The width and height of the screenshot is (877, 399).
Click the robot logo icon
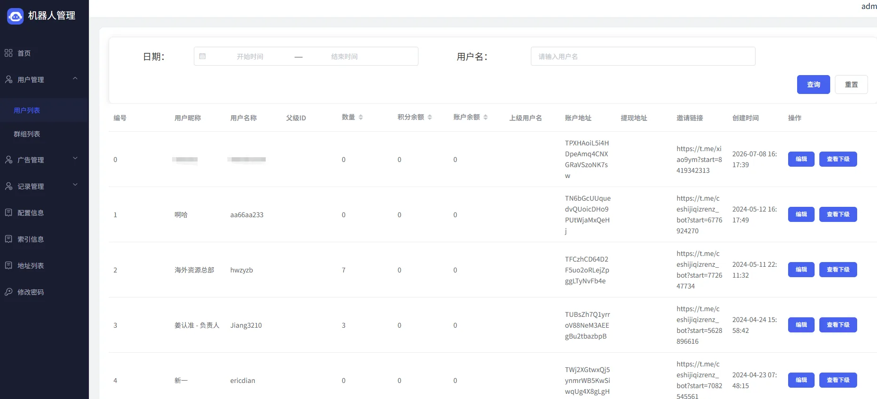point(15,16)
